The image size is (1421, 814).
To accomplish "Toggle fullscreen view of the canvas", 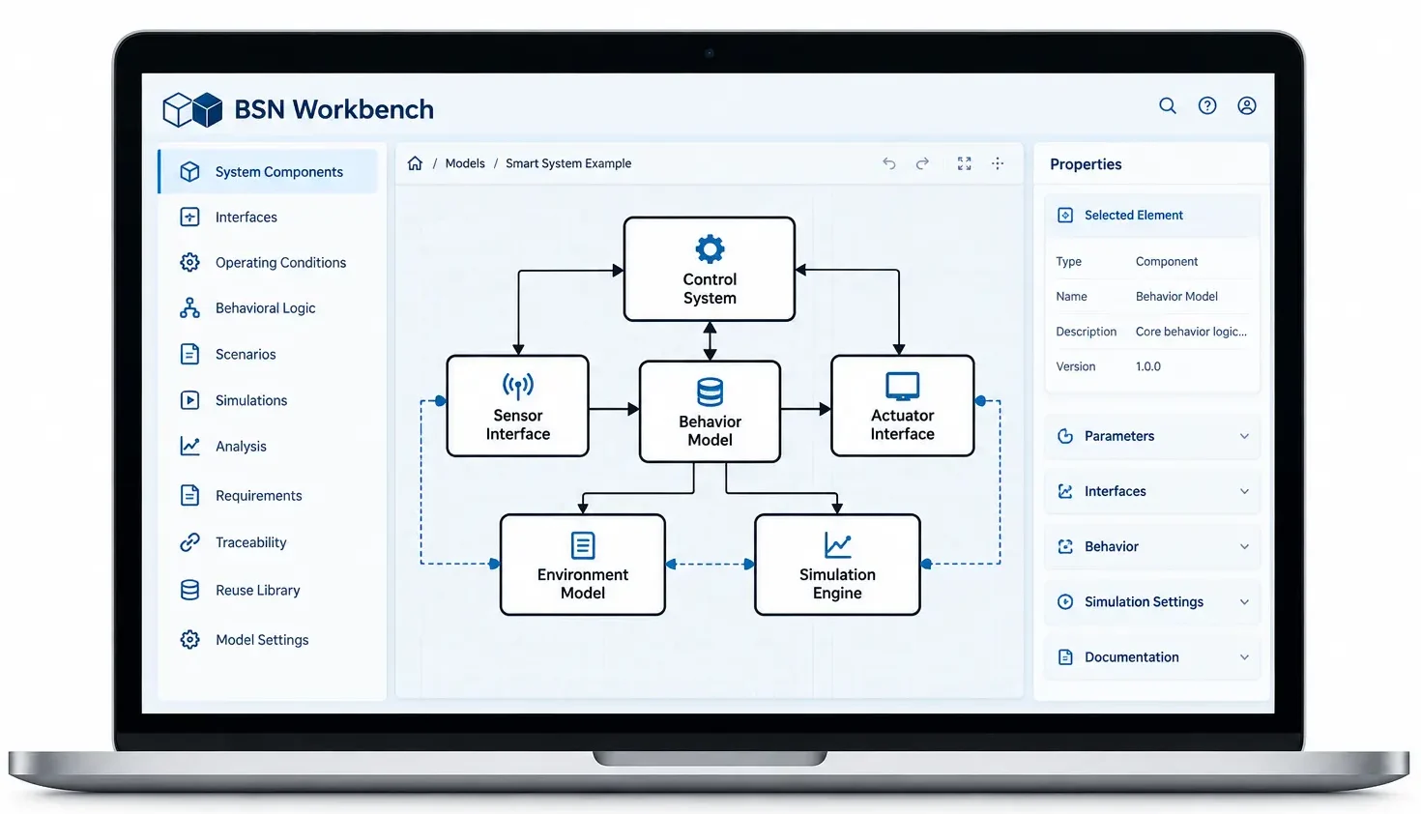I will pos(964,163).
